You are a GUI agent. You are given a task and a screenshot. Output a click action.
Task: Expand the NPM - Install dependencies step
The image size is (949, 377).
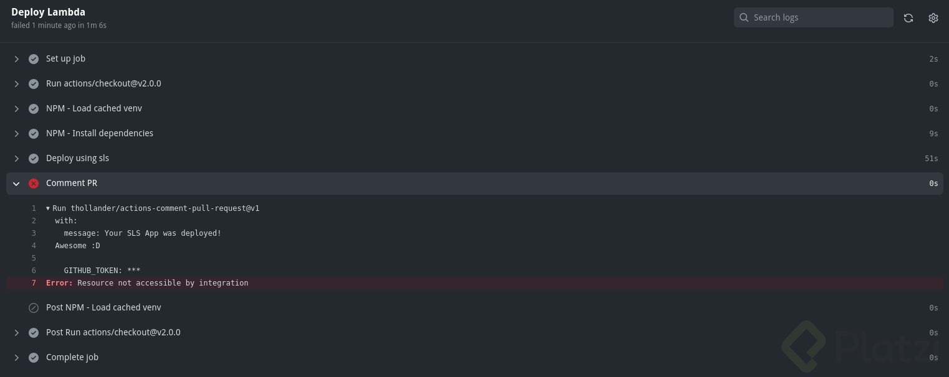[17, 134]
